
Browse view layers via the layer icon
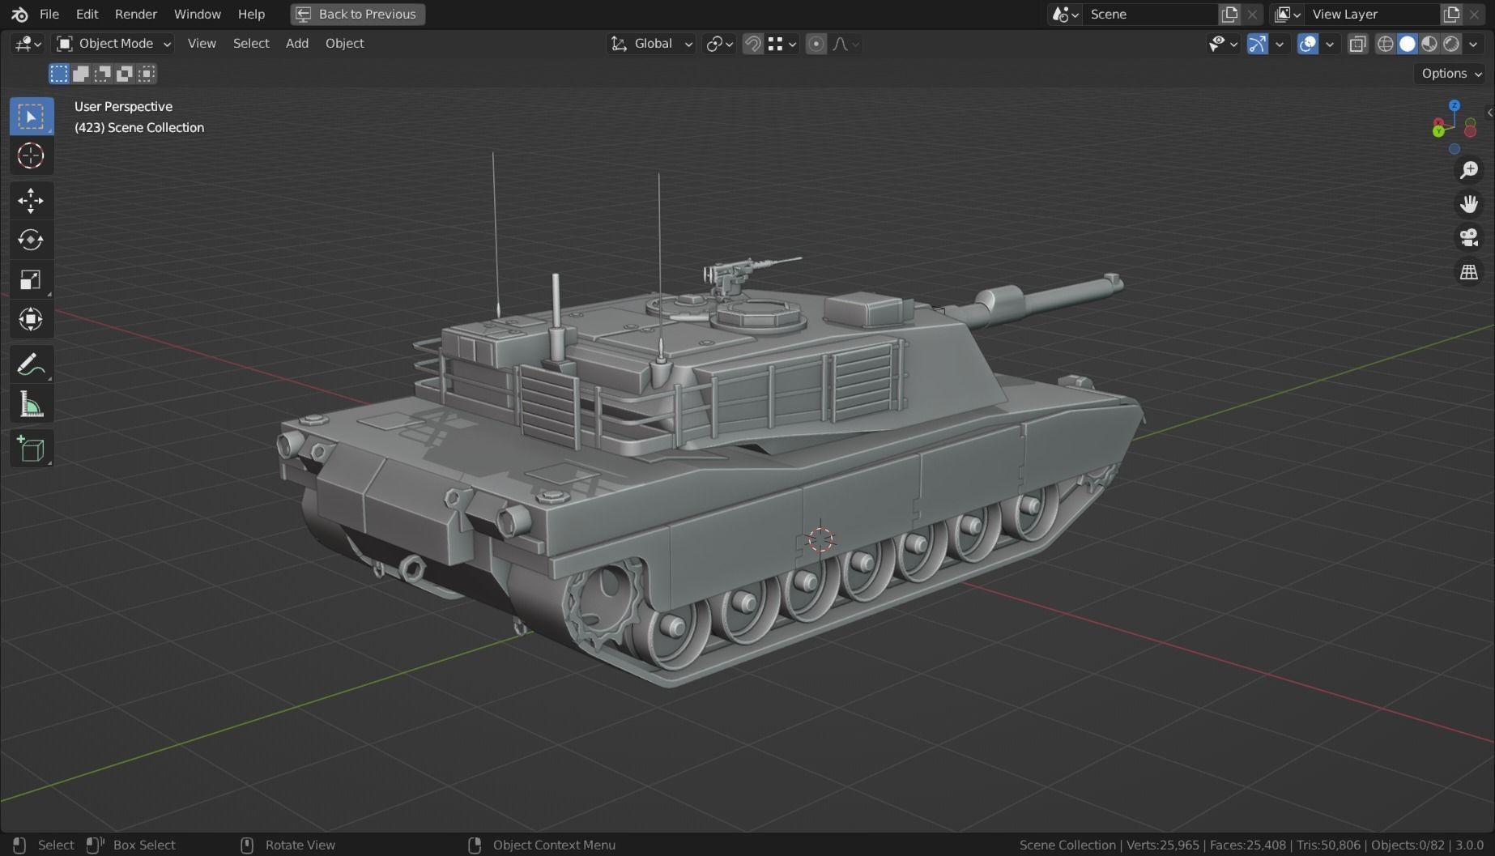click(x=1288, y=14)
